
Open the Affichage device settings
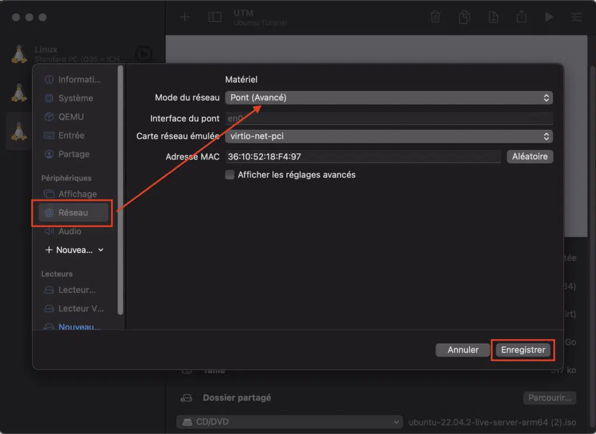point(73,194)
